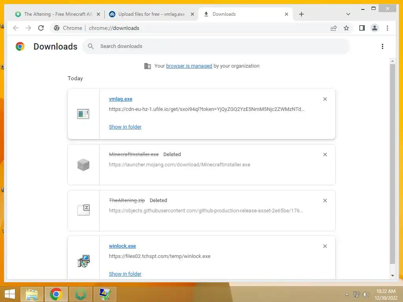Click the vmlag.exe ufile.io source URL
The width and height of the screenshot is (403, 302).
coord(206,109)
